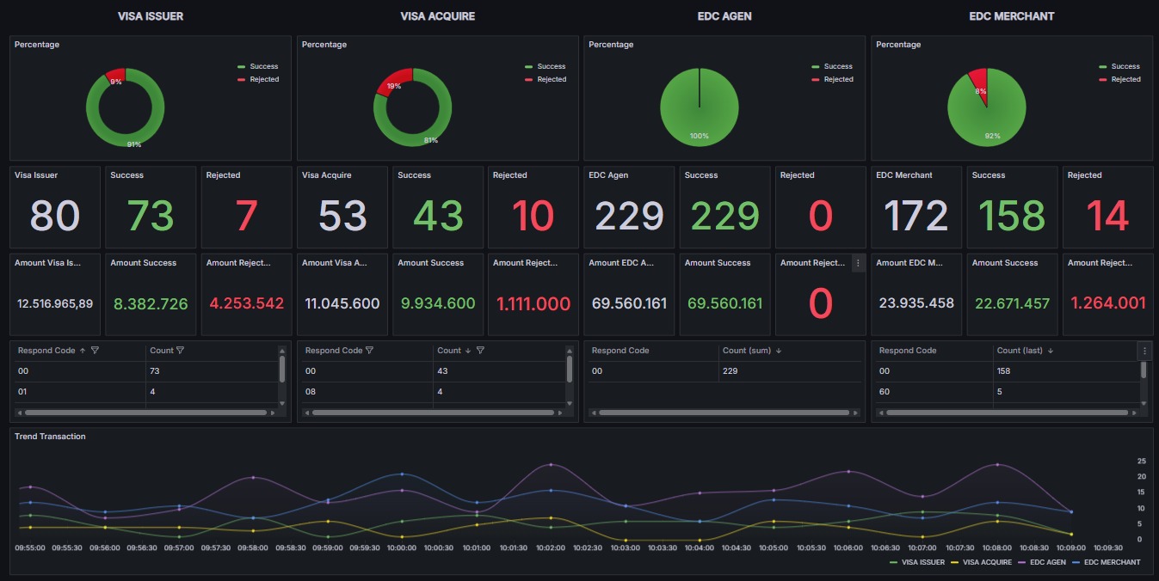Click Respond Code header in EDC Agen table
The image size is (1159, 581).
pos(620,351)
